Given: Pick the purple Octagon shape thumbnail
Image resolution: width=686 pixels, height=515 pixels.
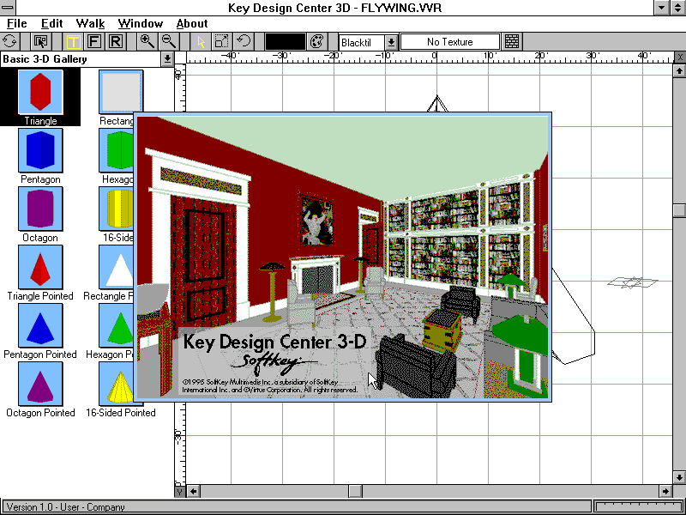Looking at the screenshot, I should pos(40,209).
